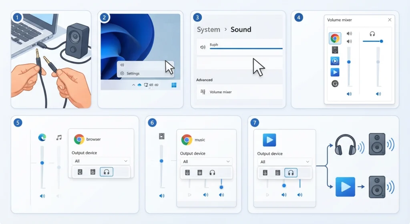The image size is (410, 224).
Task: Click the Chrome icon labeled music
Action: (187, 140)
